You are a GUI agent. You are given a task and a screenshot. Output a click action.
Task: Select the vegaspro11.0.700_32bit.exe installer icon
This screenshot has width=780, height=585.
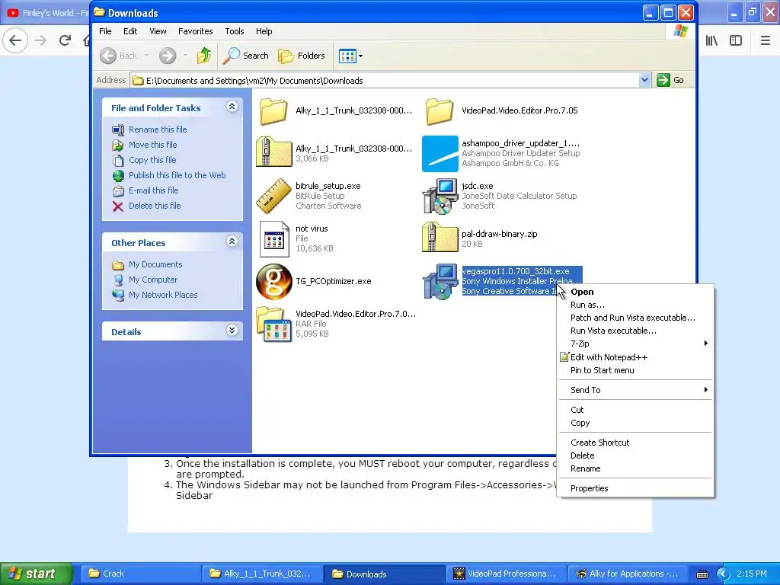pyautogui.click(x=440, y=282)
